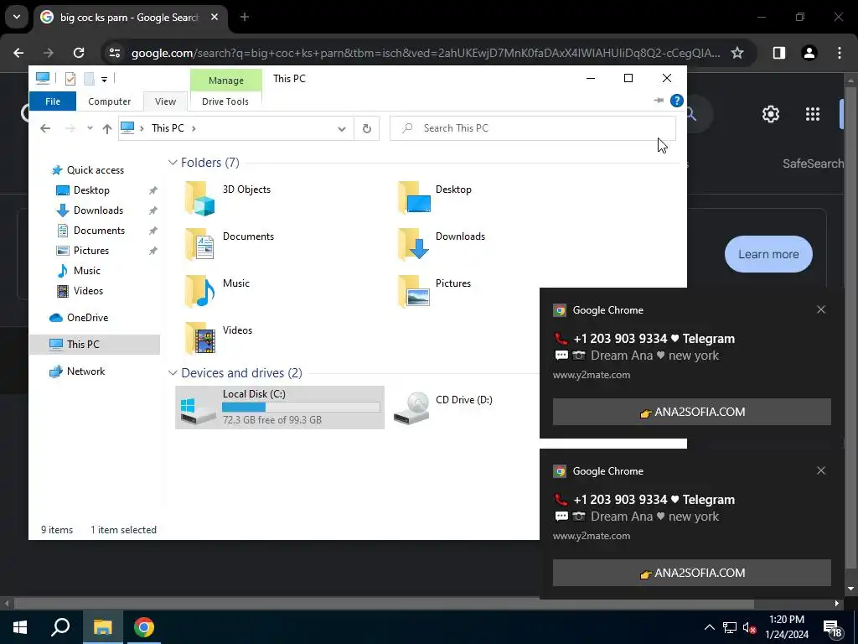This screenshot has width=858, height=644.
Task: Open Downloads in Quick access sidebar
Action: click(x=90, y=210)
